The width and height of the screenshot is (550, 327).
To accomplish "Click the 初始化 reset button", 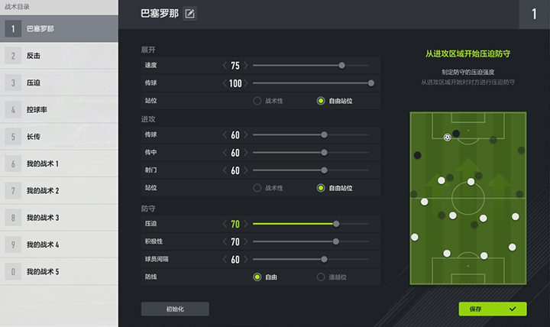I will (175, 309).
